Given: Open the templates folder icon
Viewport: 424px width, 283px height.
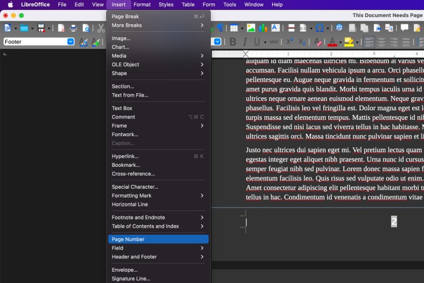Looking at the screenshot, I should [x=24, y=28].
